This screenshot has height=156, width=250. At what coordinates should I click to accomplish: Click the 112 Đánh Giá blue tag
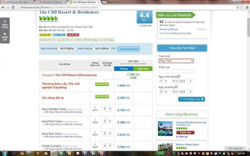tap(59, 35)
